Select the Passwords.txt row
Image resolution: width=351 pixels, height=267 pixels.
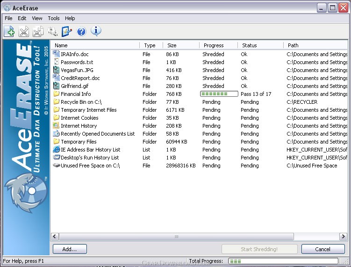pos(199,62)
